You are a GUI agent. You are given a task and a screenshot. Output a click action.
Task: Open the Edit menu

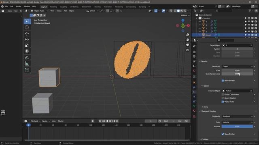12,6
